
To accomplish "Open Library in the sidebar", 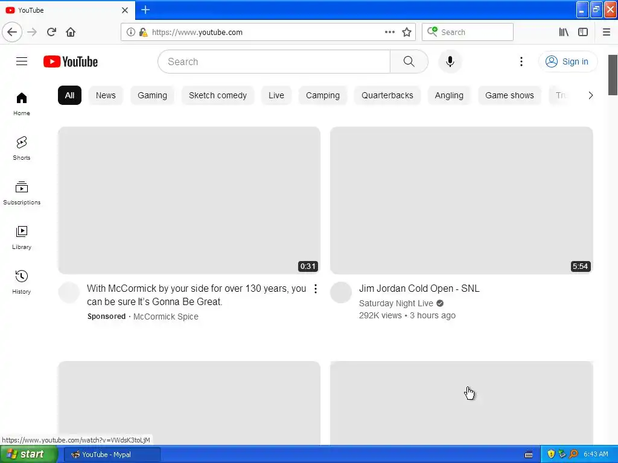I will tap(22, 238).
